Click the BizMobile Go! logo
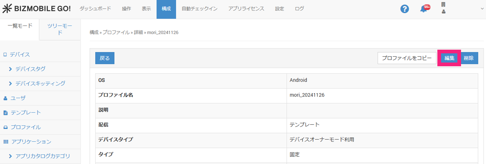The image size is (486, 164). 37,9
